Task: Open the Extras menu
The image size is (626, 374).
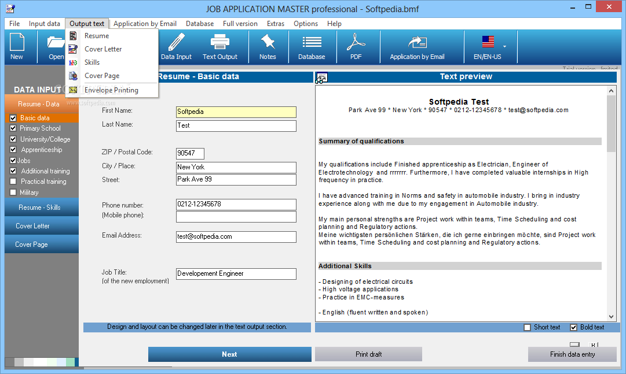Action: (276, 24)
